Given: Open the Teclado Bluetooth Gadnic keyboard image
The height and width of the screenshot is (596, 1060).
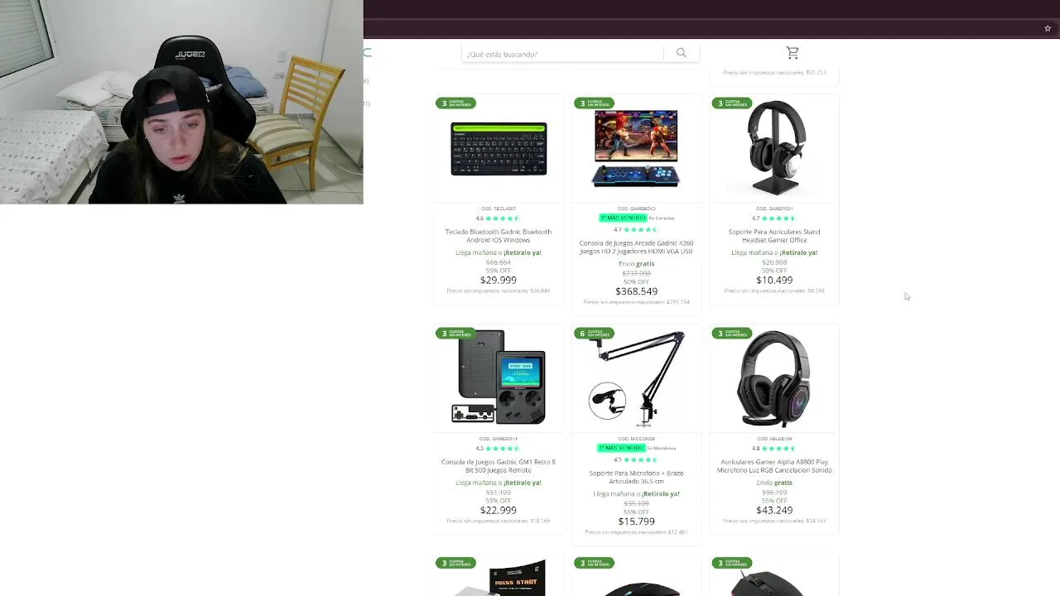Looking at the screenshot, I should pyautogui.click(x=499, y=149).
